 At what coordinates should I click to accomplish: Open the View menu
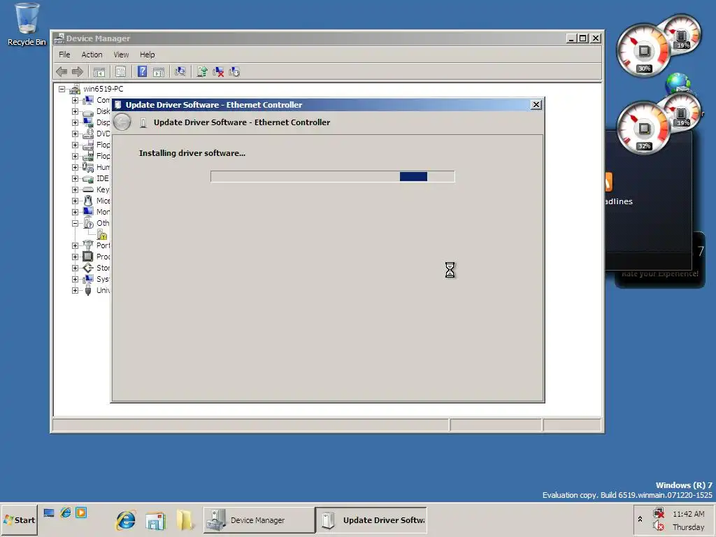121,55
